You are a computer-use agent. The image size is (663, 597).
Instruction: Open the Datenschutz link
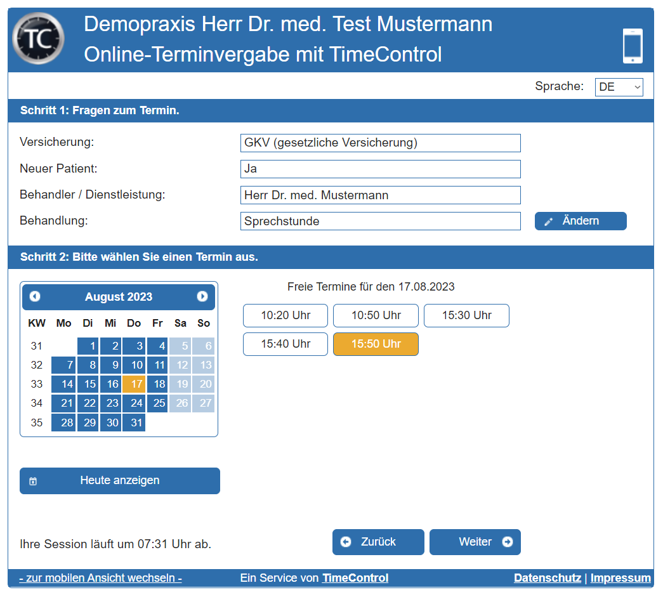coord(548,577)
